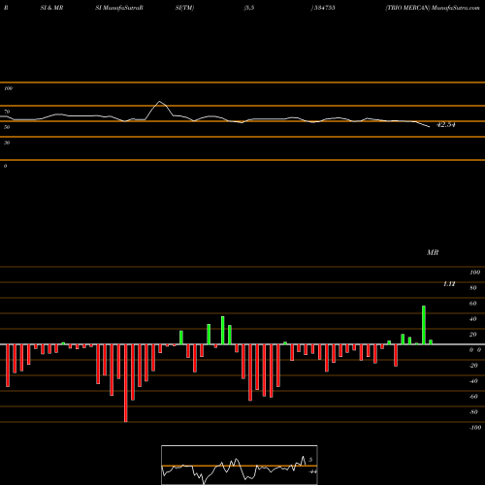This screenshot has width=485, height=485.
Task: Click the 60 label on the MR axis
Action: [x=472, y=304]
